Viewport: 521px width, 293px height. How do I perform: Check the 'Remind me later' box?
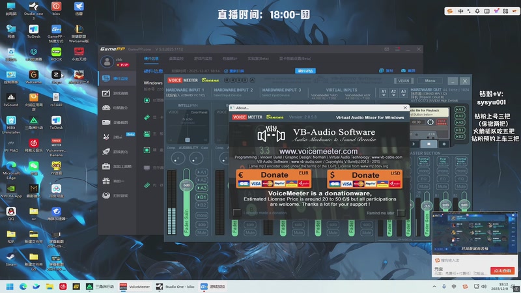coord(401,213)
